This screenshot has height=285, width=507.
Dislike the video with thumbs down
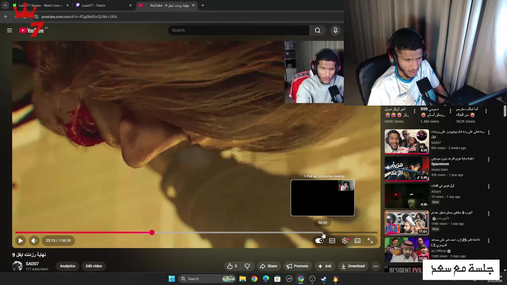pyautogui.click(x=247, y=266)
